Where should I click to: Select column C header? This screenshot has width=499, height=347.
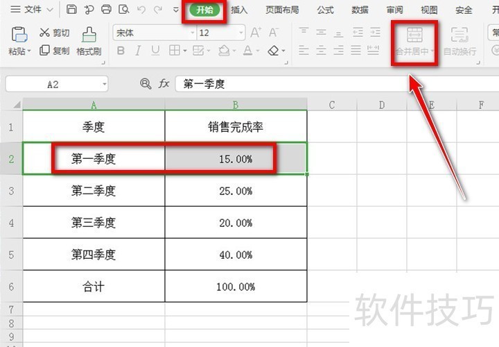pyautogui.click(x=332, y=105)
